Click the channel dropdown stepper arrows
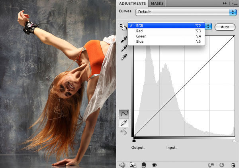 (x=208, y=27)
